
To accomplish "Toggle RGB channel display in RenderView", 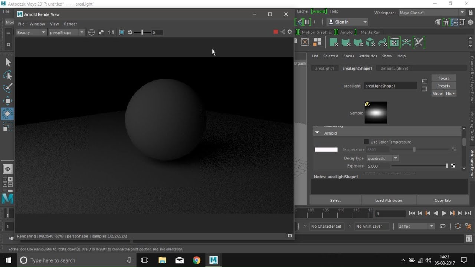I will click(92, 32).
